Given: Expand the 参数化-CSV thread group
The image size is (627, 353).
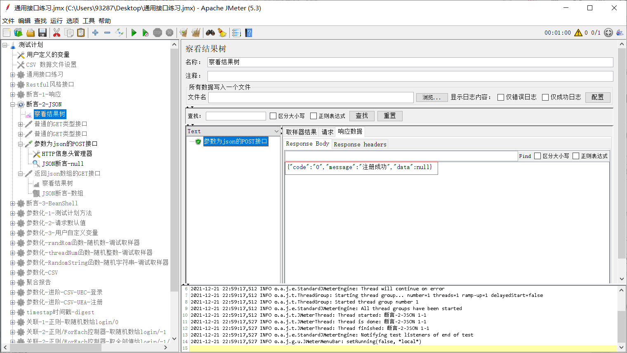Looking at the screenshot, I should pyautogui.click(x=12, y=273).
